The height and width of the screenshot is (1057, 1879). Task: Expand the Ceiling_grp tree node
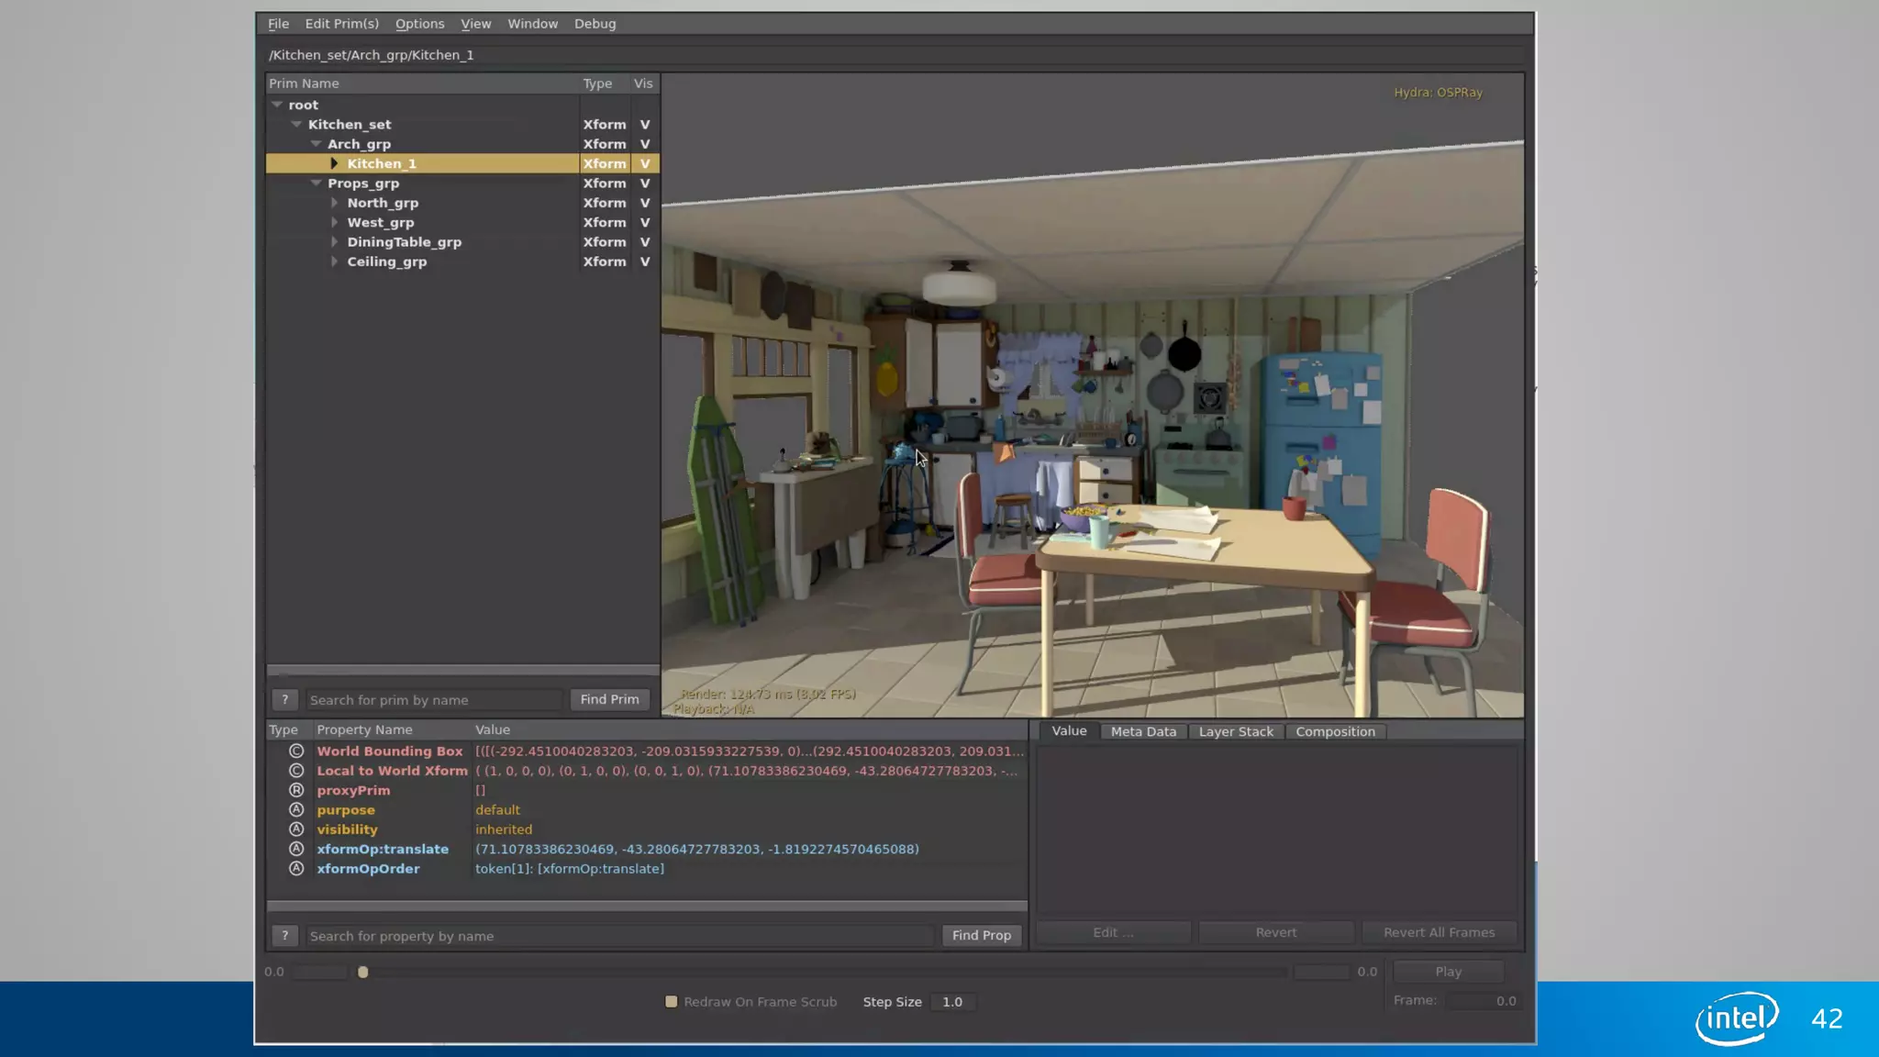[334, 261]
